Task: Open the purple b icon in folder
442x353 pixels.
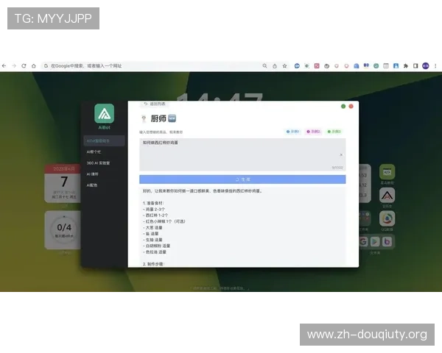Action: [x=387, y=241]
